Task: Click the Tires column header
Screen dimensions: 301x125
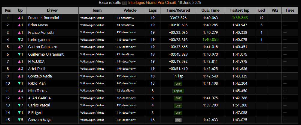Action: 290,10
